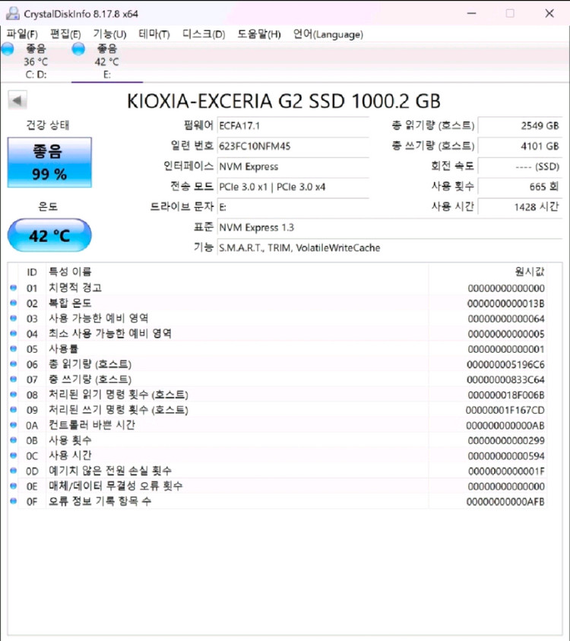Minimize the CrystalDiskInfo window

click(x=472, y=14)
